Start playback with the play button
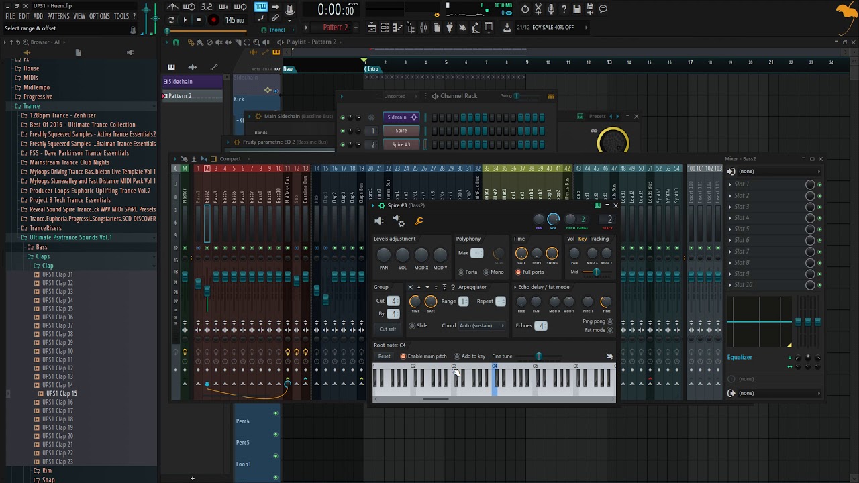The image size is (859, 483). 185,20
